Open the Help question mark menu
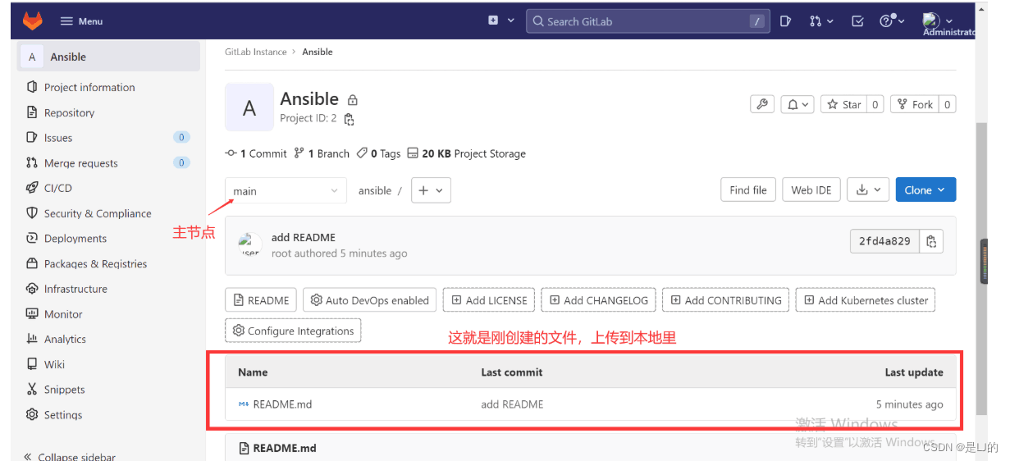 [x=891, y=21]
